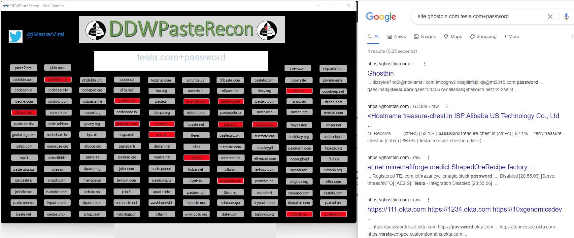The width and height of the screenshot is (574, 238).
Task: Select the geeksforgeeks button
Action: point(24,135)
